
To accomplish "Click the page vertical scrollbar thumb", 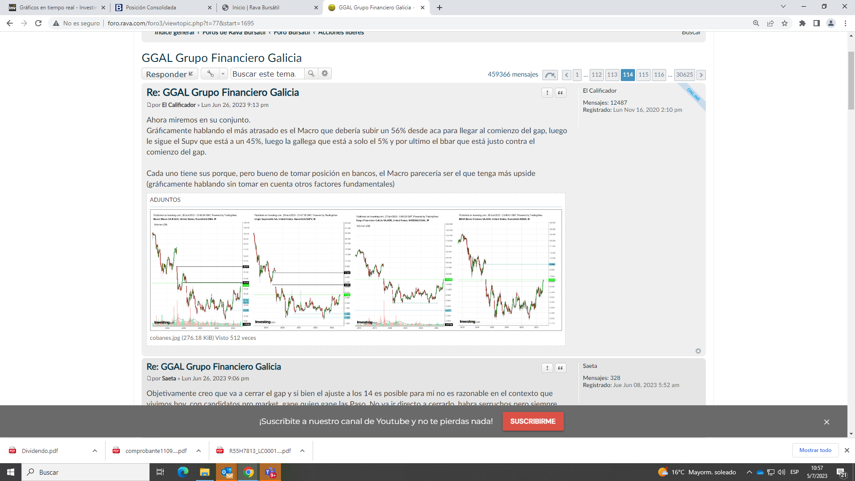I will click(x=851, y=80).
